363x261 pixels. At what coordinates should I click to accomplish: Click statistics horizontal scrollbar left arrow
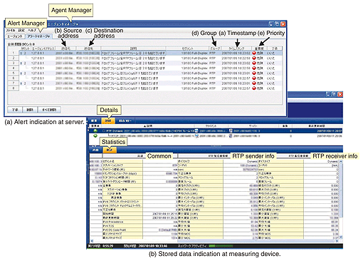(x=92, y=241)
